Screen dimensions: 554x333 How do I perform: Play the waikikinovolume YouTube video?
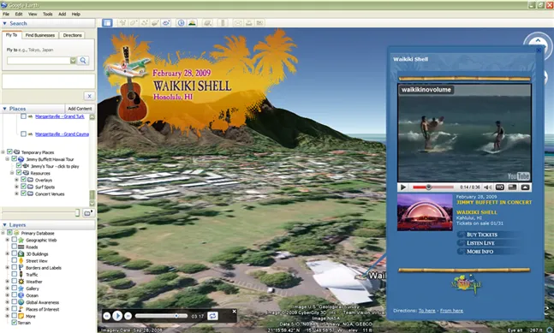(x=403, y=187)
